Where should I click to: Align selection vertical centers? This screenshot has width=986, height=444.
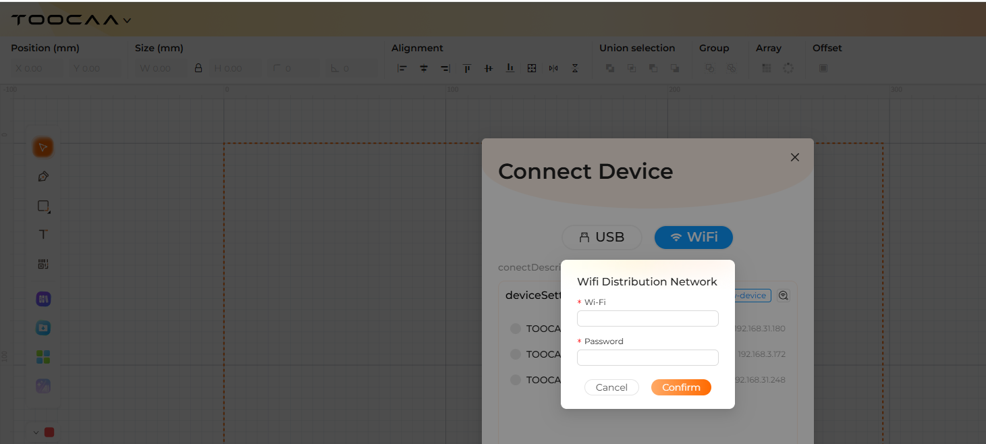pos(489,68)
